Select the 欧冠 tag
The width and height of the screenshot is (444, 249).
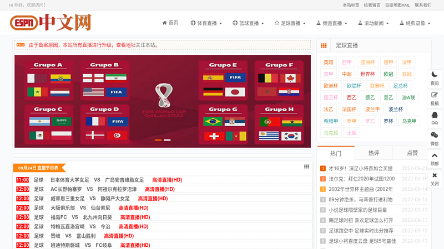388,74
